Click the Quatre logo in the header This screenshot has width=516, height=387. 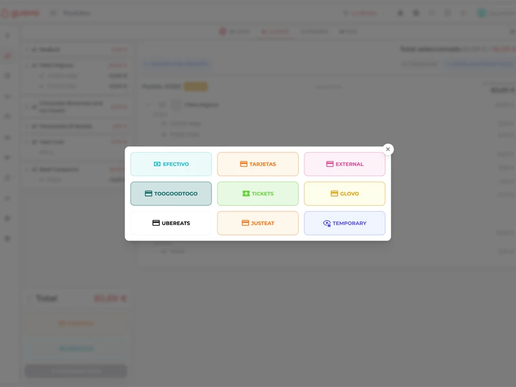pyautogui.click(x=21, y=13)
